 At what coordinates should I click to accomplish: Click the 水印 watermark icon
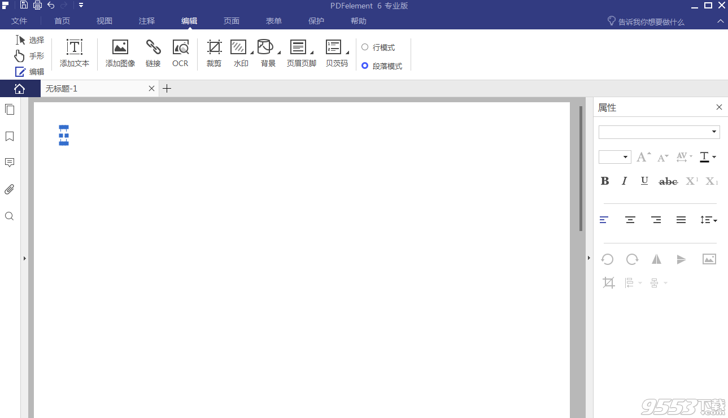[239, 46]
